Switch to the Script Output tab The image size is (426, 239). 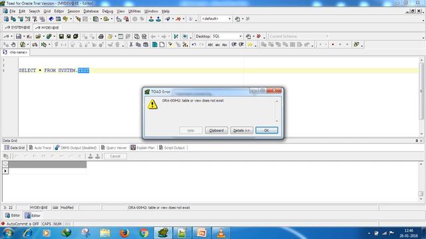(172, 147)
